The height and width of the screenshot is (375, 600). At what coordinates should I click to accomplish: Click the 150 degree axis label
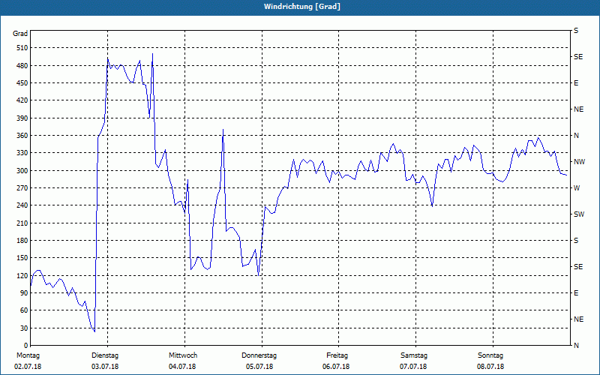tap(22, 258)
